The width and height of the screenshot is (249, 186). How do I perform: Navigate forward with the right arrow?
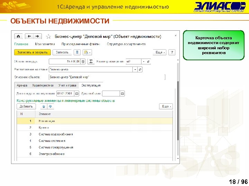click(x=37, y=37)
